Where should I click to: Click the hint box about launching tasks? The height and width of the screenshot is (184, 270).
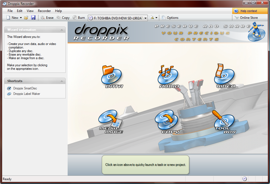146,165
